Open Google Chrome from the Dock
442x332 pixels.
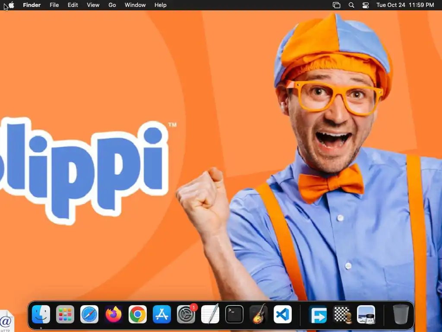point(138,314)
